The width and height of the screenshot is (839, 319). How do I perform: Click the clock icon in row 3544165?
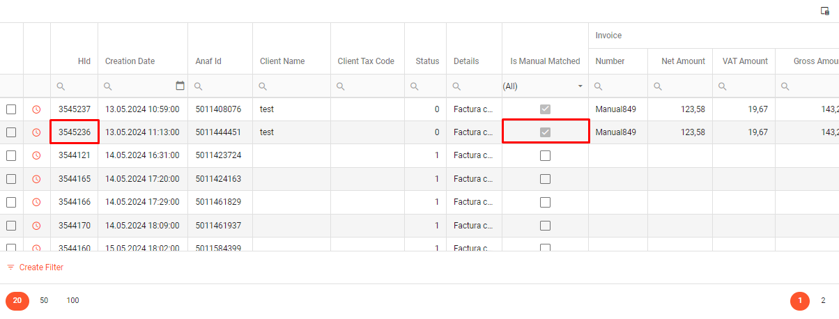click(x=36, y=179)
